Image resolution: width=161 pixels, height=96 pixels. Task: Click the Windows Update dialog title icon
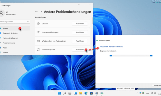pyautogui.click(x=97, y=41)
